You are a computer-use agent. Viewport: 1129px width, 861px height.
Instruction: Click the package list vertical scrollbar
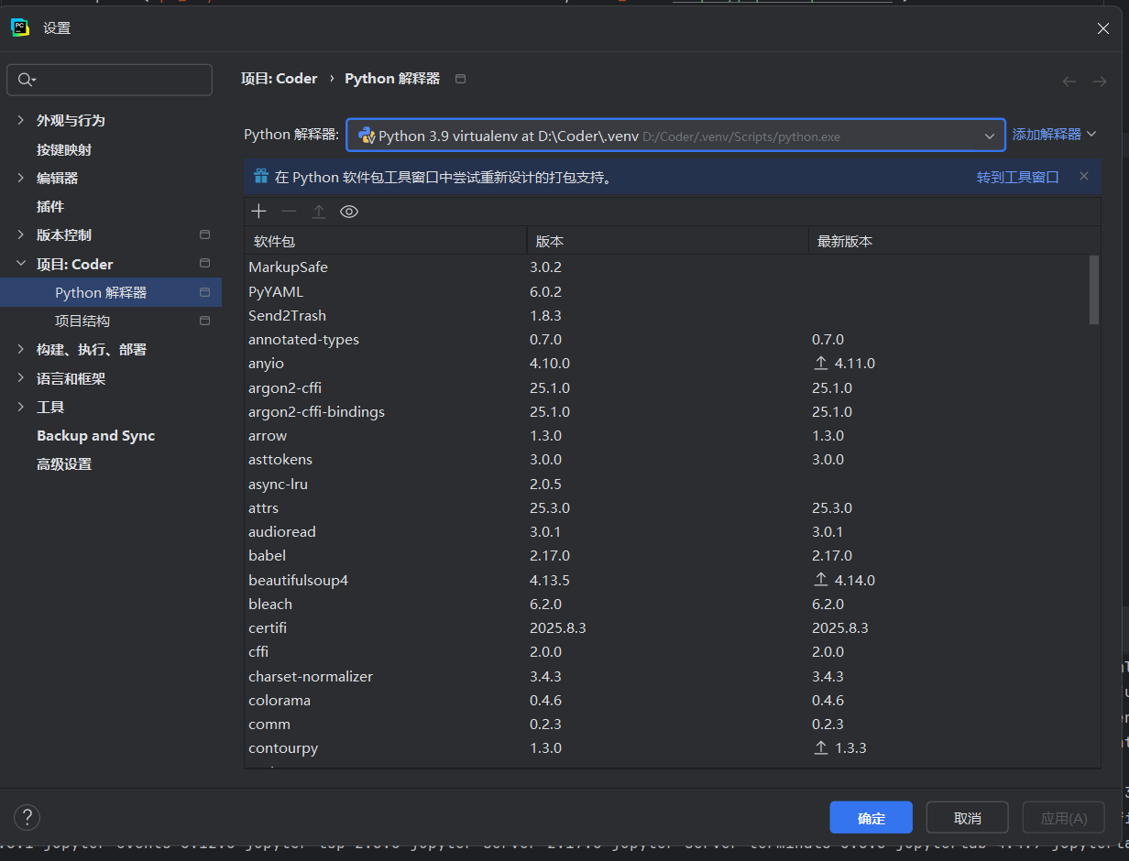pyautogui.click(x=1093, y=289)
